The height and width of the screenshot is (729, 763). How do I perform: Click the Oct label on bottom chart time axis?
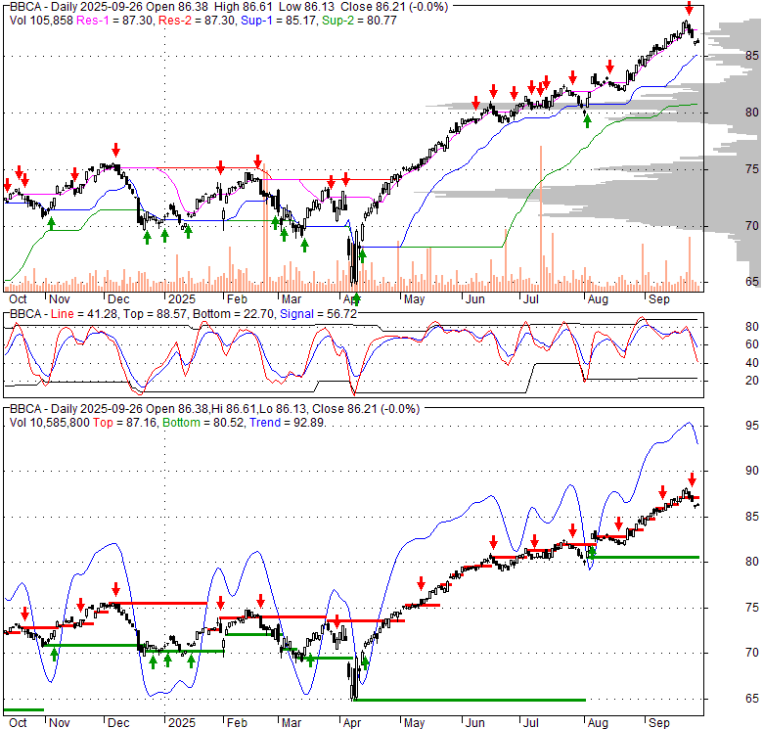coord(18,723)
